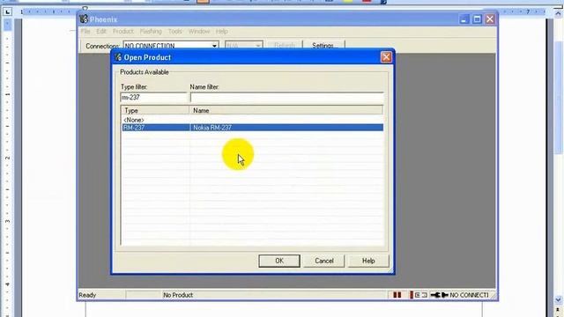Click the No Product status bar entry
Screen dimensions: 564x317
(x=178, y=295)
